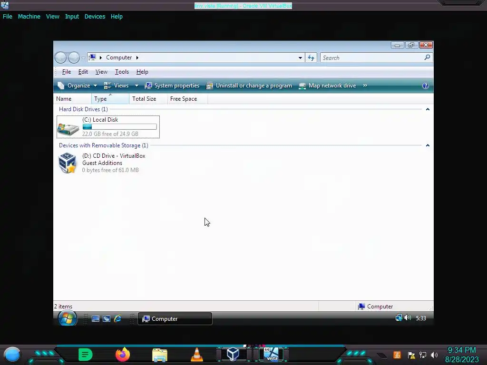Click Switch between windows quick launch icon
Image resolution: width=487 pixels, height=365 pixels.
[x=106, y=319]
